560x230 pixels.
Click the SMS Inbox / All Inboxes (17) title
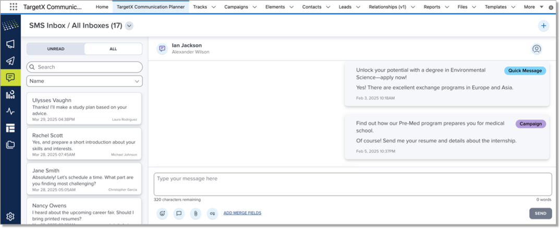pos(76,26)
